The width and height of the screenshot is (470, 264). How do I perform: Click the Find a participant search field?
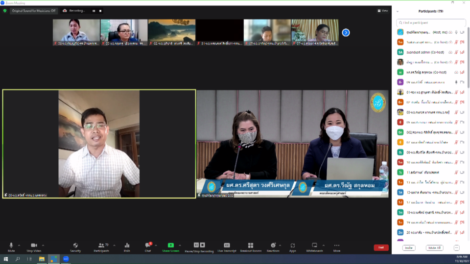[x=431, y=22]
